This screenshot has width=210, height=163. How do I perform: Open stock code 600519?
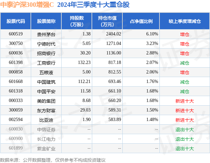[x=16, y=34]
